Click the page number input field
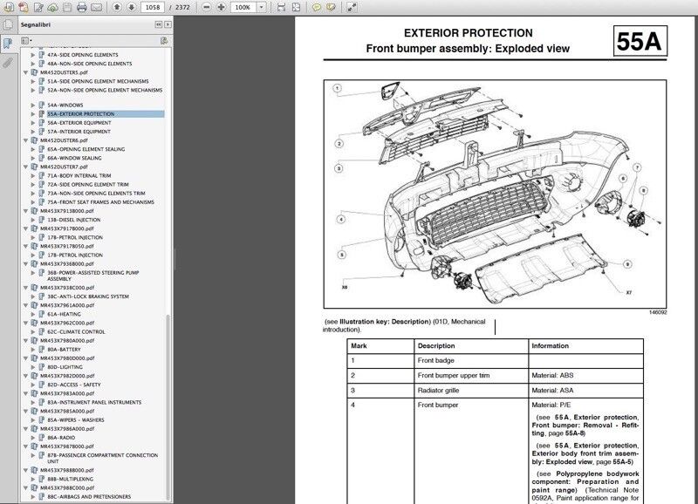This screenshot has width=698, height=504. point(154,7)
